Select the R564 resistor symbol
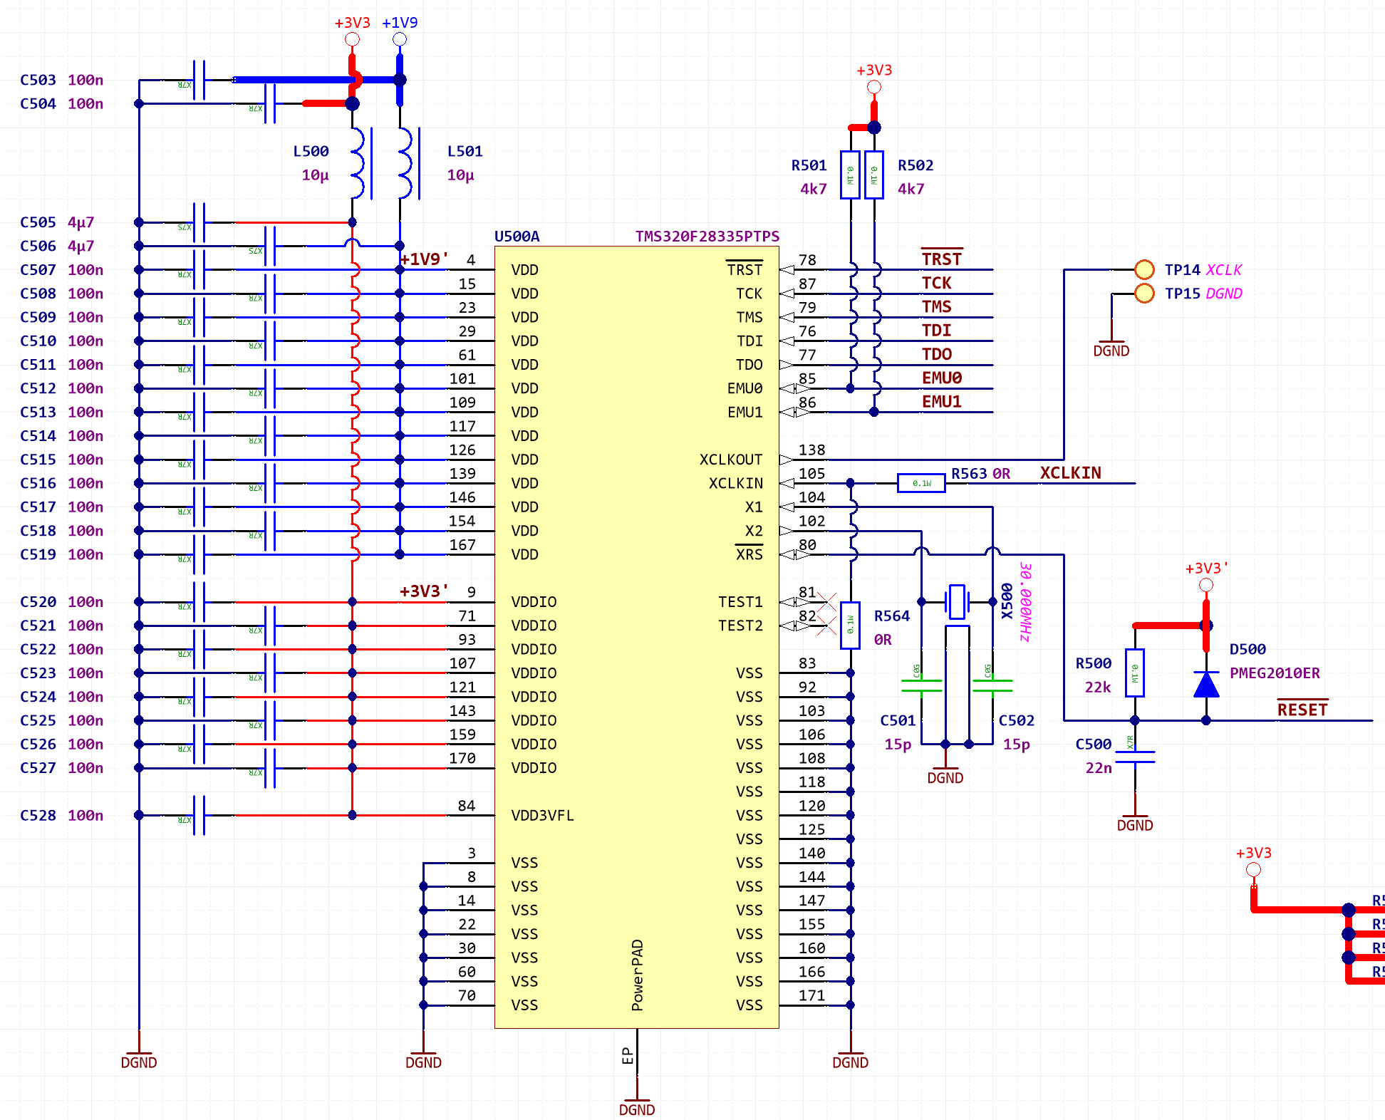Image resolution: width=1385 pixels, height=1120 pixels. [x=850, y=626]
